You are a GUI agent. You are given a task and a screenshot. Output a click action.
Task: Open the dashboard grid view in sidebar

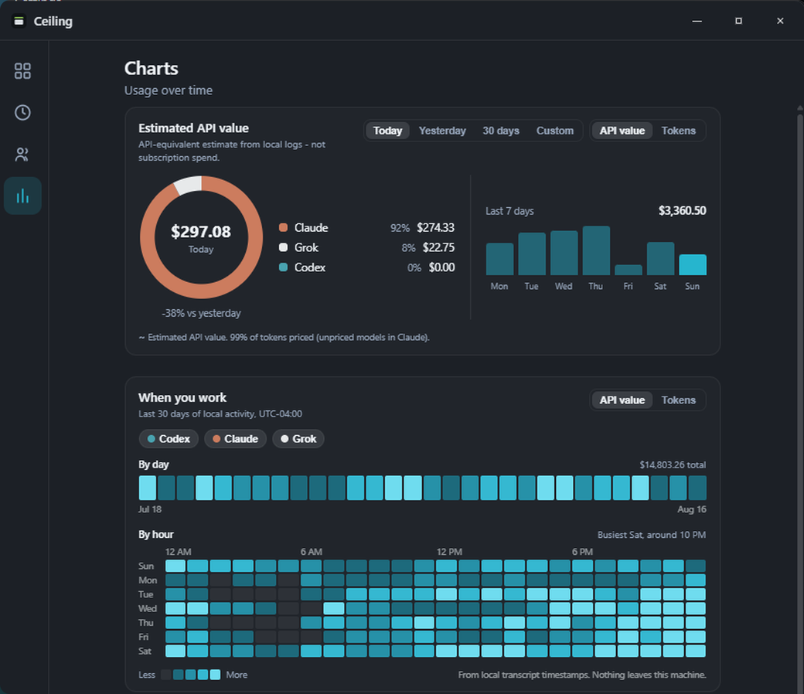22,71
